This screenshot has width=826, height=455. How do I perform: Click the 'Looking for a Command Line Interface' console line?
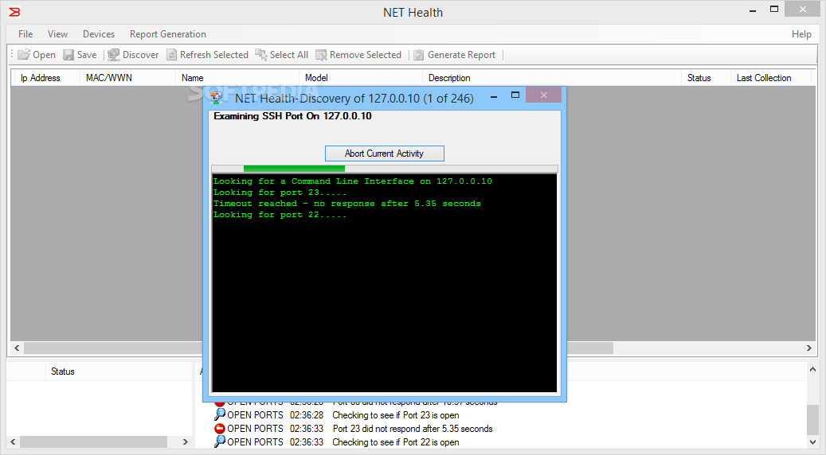352,181
